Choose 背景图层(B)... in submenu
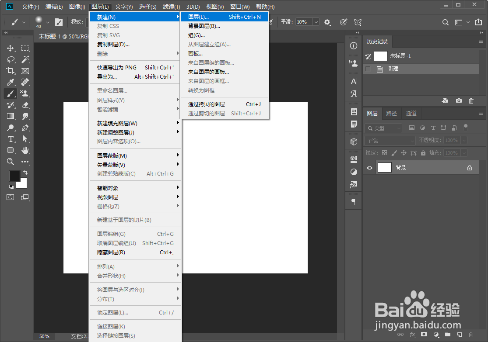 (x=224, y=26)
